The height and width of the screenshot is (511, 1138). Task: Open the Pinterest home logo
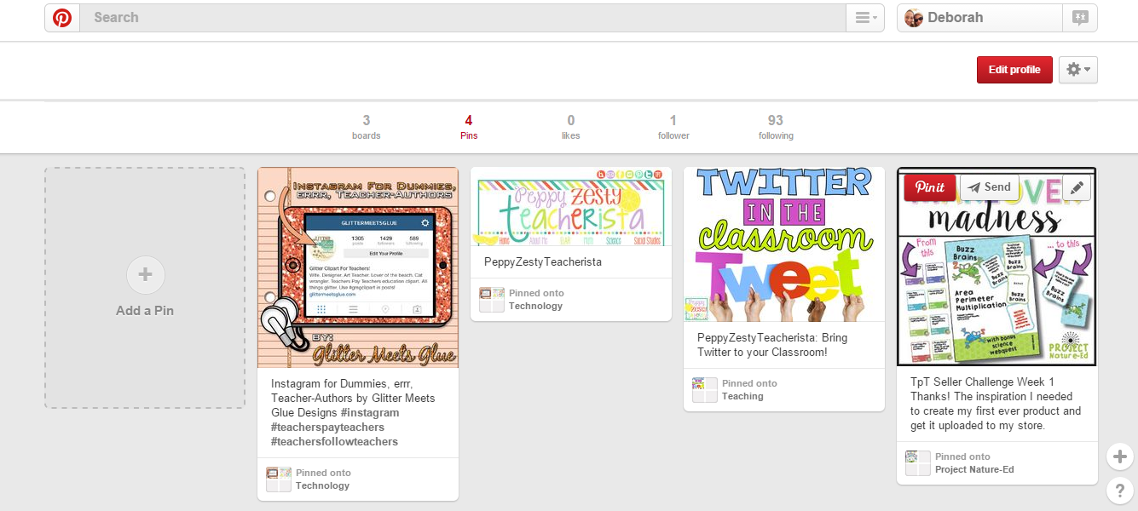point(62,18)
